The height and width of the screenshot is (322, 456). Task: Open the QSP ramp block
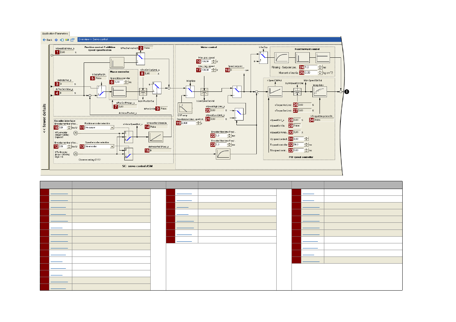[x=185, y=108]
